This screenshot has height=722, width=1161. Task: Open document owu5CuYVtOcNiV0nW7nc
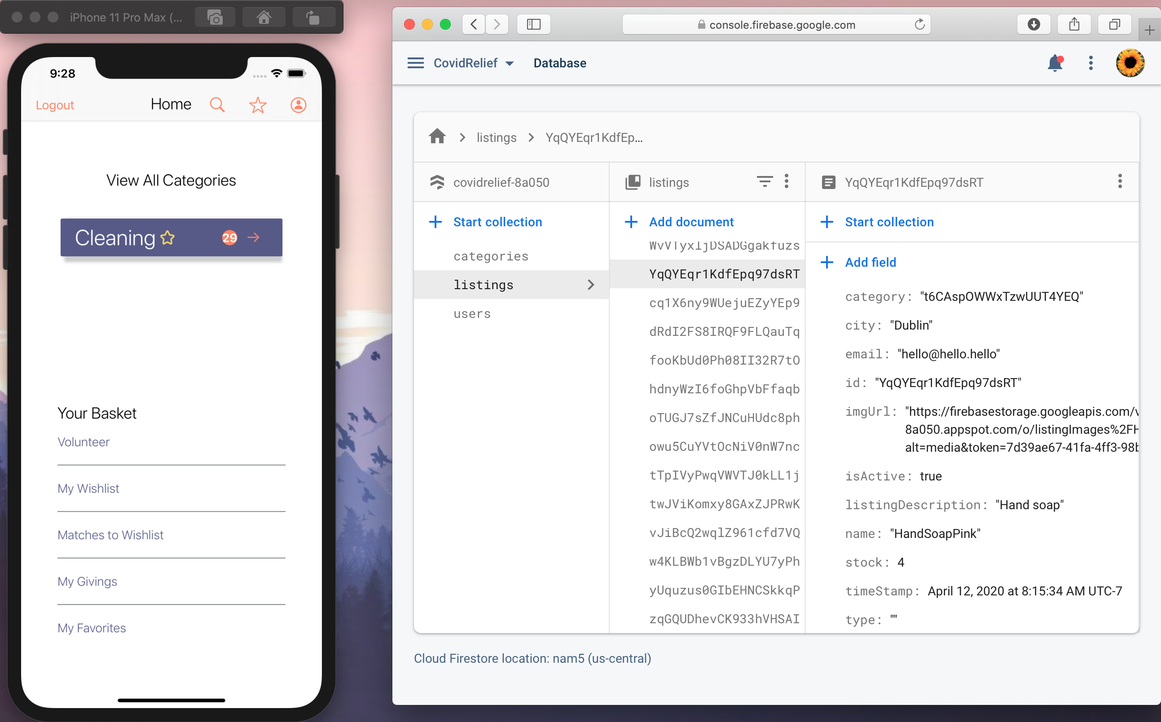point(724,446)
